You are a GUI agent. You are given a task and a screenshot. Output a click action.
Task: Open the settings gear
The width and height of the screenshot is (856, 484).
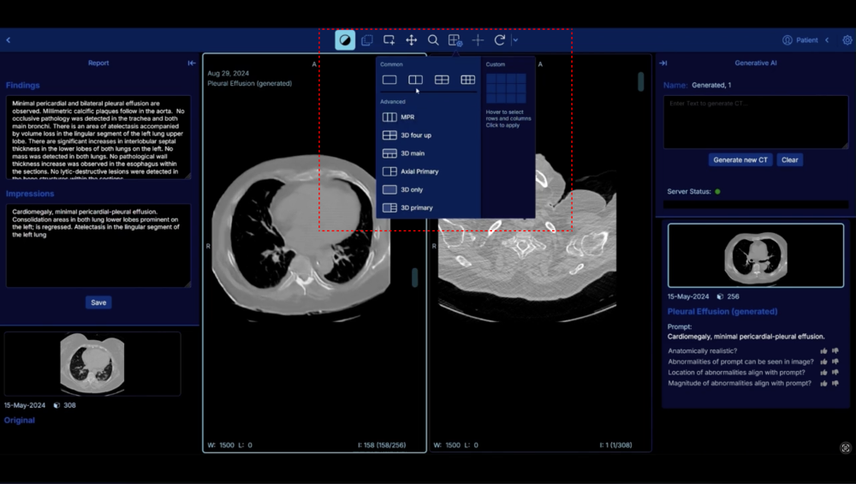tap(847, 40)
